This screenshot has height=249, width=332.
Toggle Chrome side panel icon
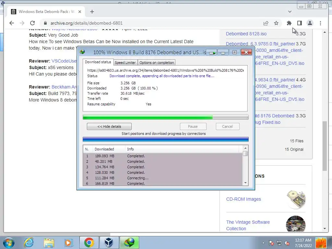pos(299,23)
